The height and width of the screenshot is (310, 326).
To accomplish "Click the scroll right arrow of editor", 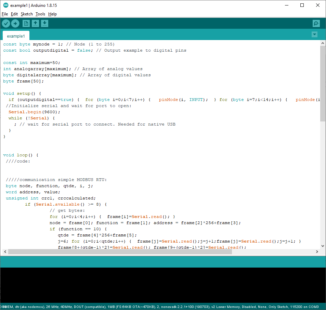I will point(317,251).
